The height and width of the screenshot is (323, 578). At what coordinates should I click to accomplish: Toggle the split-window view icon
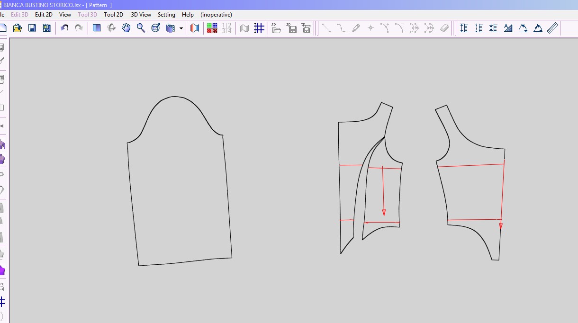[x=97, y=28]
